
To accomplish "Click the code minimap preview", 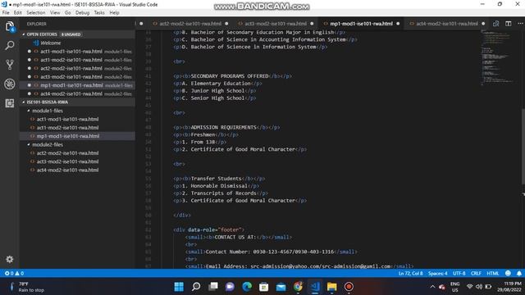I will click(499, 57).
